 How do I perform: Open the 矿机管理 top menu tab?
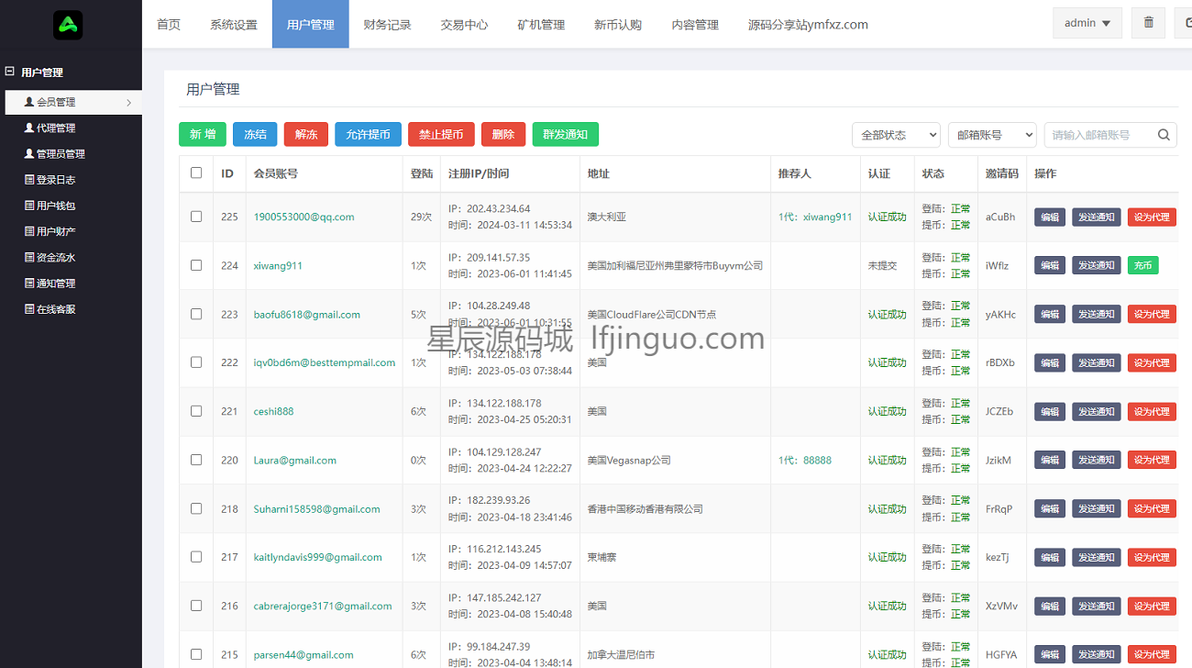541,25
